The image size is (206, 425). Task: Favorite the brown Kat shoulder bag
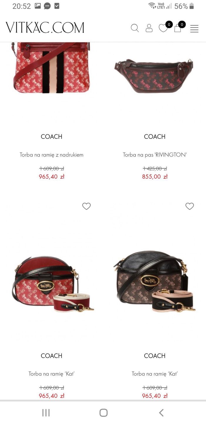[x=190, y=206]
